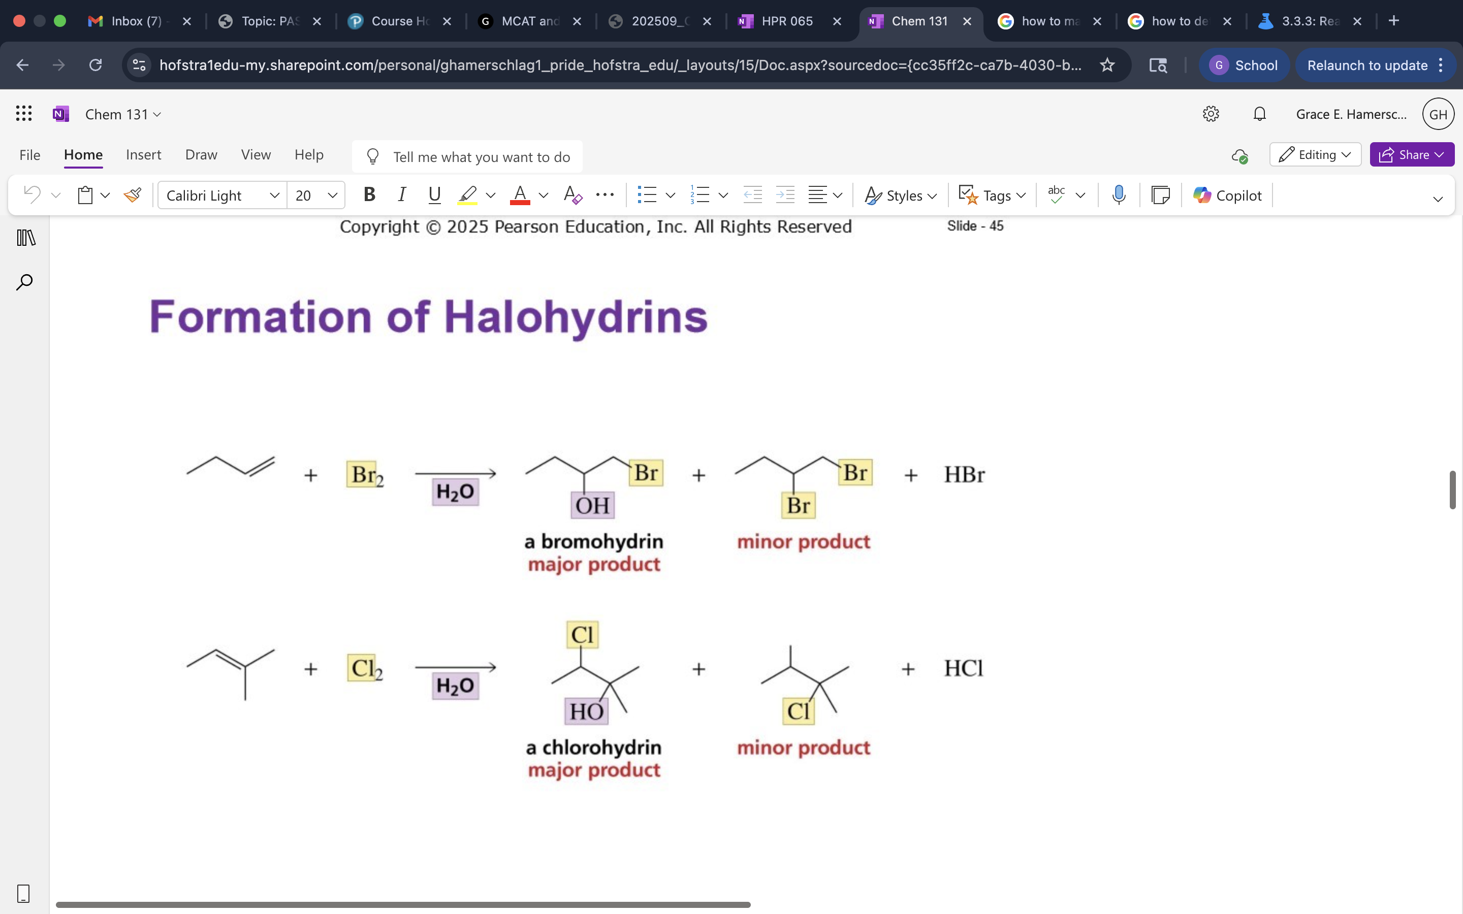Click the feed sticky note icon
1463x914 pixels.
[1160, 195]
